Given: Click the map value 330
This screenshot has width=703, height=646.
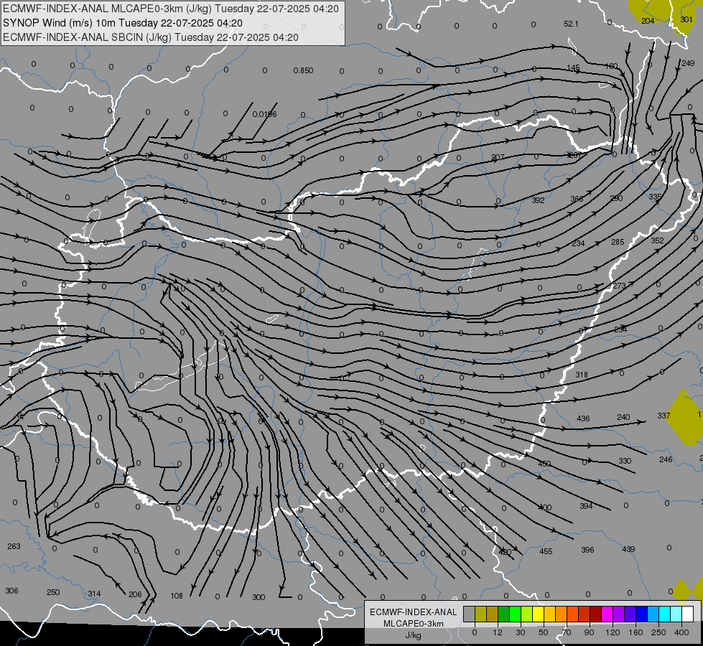Looking at the screenshot, I should pyautogui.click(x=625, y=461).
